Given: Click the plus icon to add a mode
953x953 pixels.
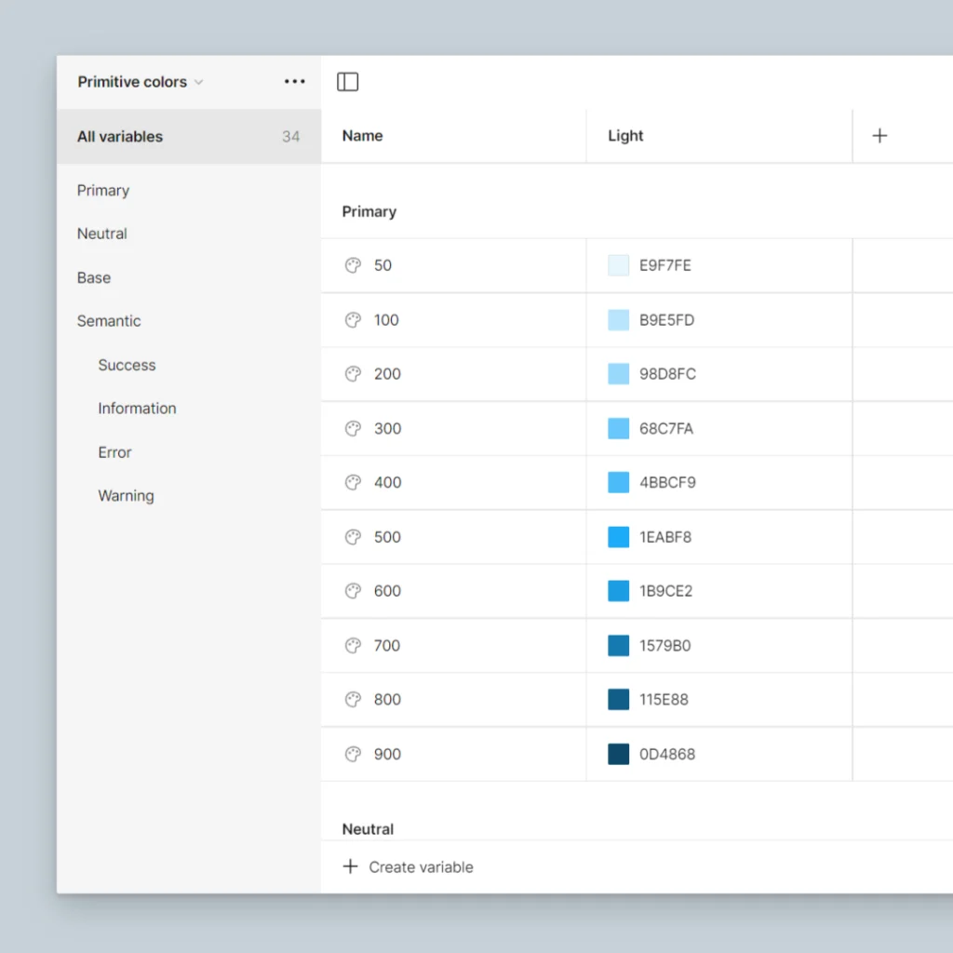Looking at the screenshot, I should [879, 135].
